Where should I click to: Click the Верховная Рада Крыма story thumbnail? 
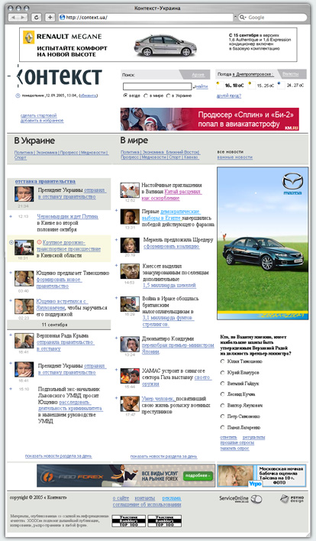click(x=24, y=342)
